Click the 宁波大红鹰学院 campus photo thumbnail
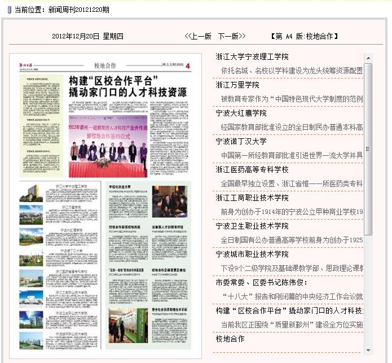Image resolution: width=392 pixels, height=363 pixels. tap(31, 237)
